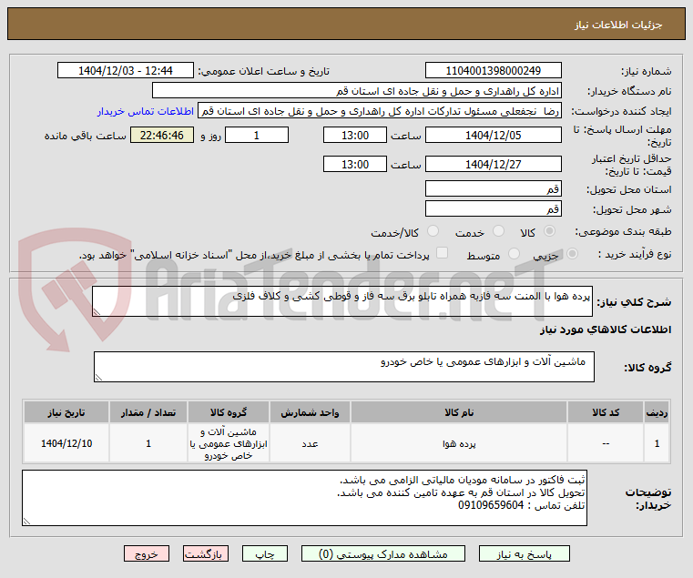Click the ایجاد کننده درخواست field
Viewport: 693px width, 578px height.
coord(380,111)
